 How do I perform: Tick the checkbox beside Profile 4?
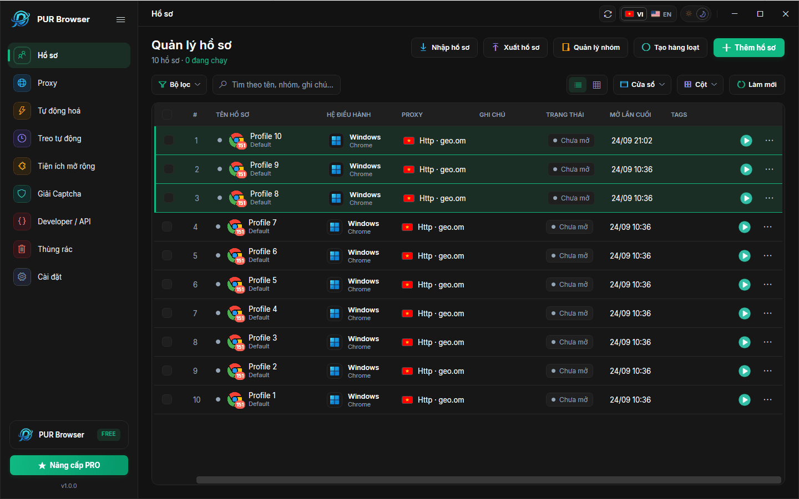167,313
